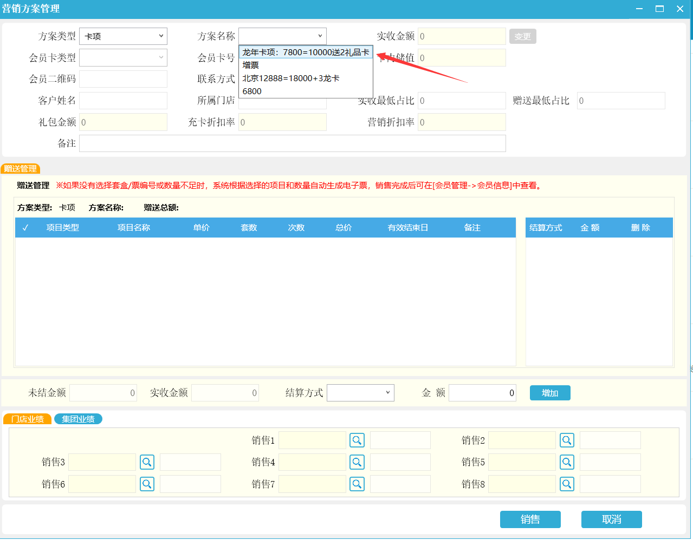Click the 备注 text field
The width and height of the screenshot is (693, 540).
(x=292, y=143)
